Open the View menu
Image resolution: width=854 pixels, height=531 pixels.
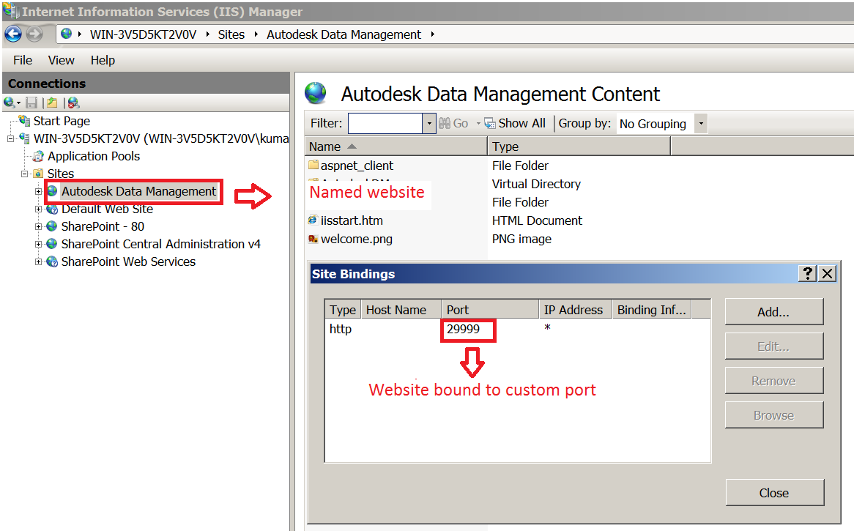pyautogui.click(x=61, y=60)
